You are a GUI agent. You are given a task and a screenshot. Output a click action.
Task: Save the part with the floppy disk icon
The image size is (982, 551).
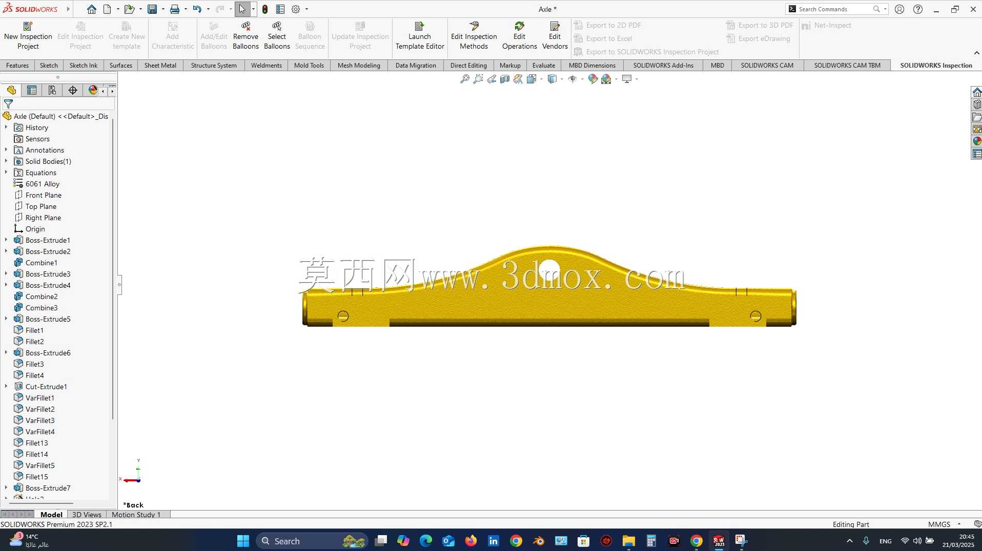(x=152, y=9)
